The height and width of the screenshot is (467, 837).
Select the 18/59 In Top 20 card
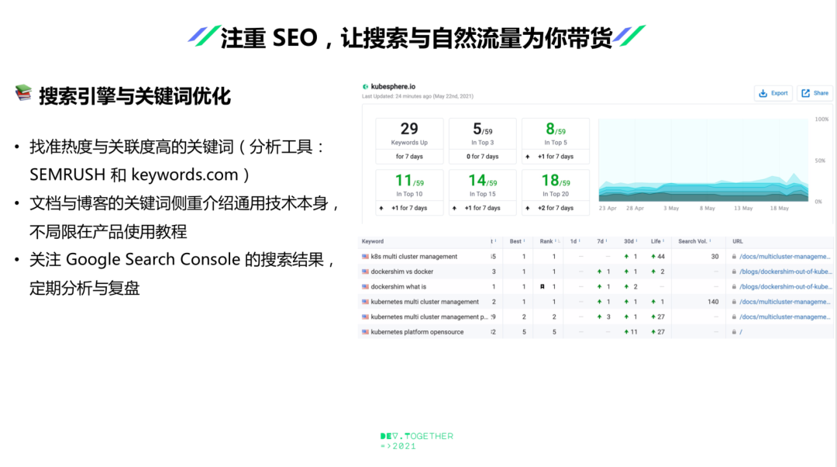[x=556, y=192]
